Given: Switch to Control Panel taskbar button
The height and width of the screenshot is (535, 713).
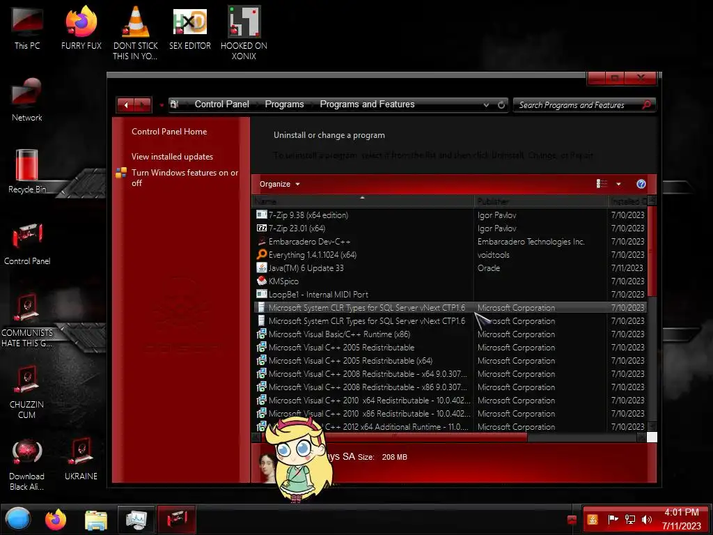Looking at the screenshot, I should point(176,520).
